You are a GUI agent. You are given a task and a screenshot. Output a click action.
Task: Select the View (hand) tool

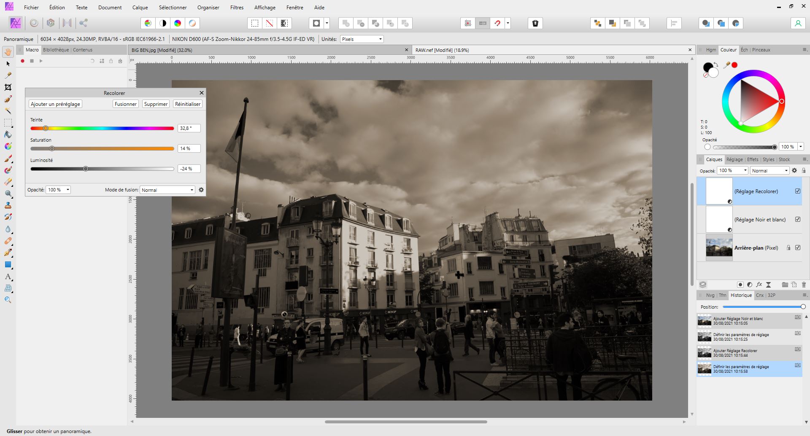click(x=8, y=52)
